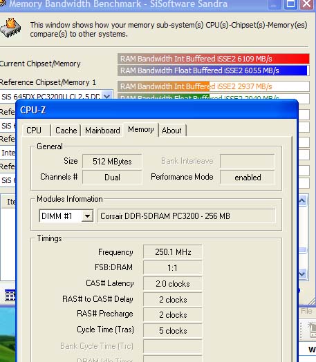
Task: Click the CAS# Latency 2.0 clocks value
Action: 173,283
